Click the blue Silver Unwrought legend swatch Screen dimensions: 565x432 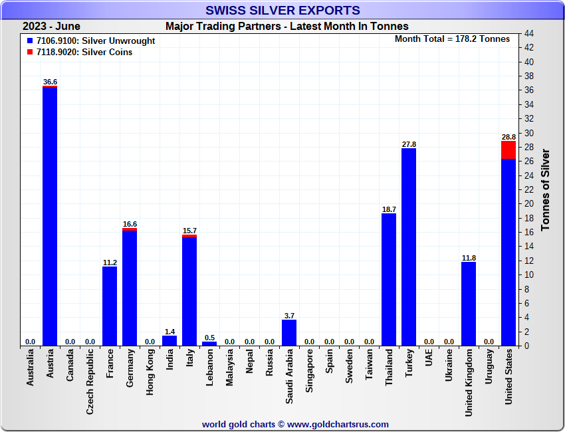pyautogui.click(x=30, y=41)
